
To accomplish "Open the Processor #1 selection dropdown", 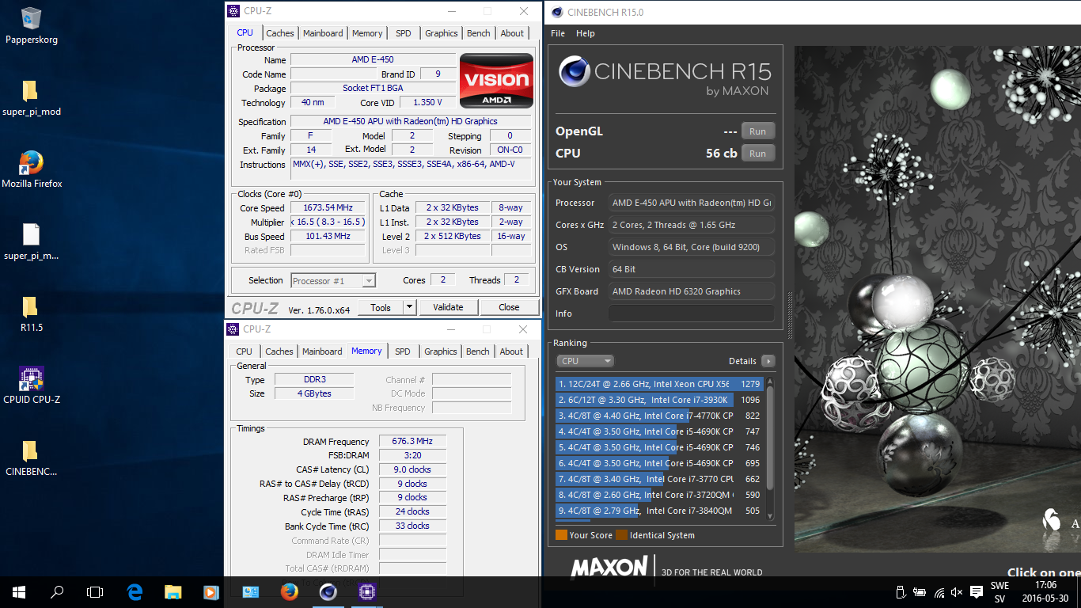I will point(333,280).
